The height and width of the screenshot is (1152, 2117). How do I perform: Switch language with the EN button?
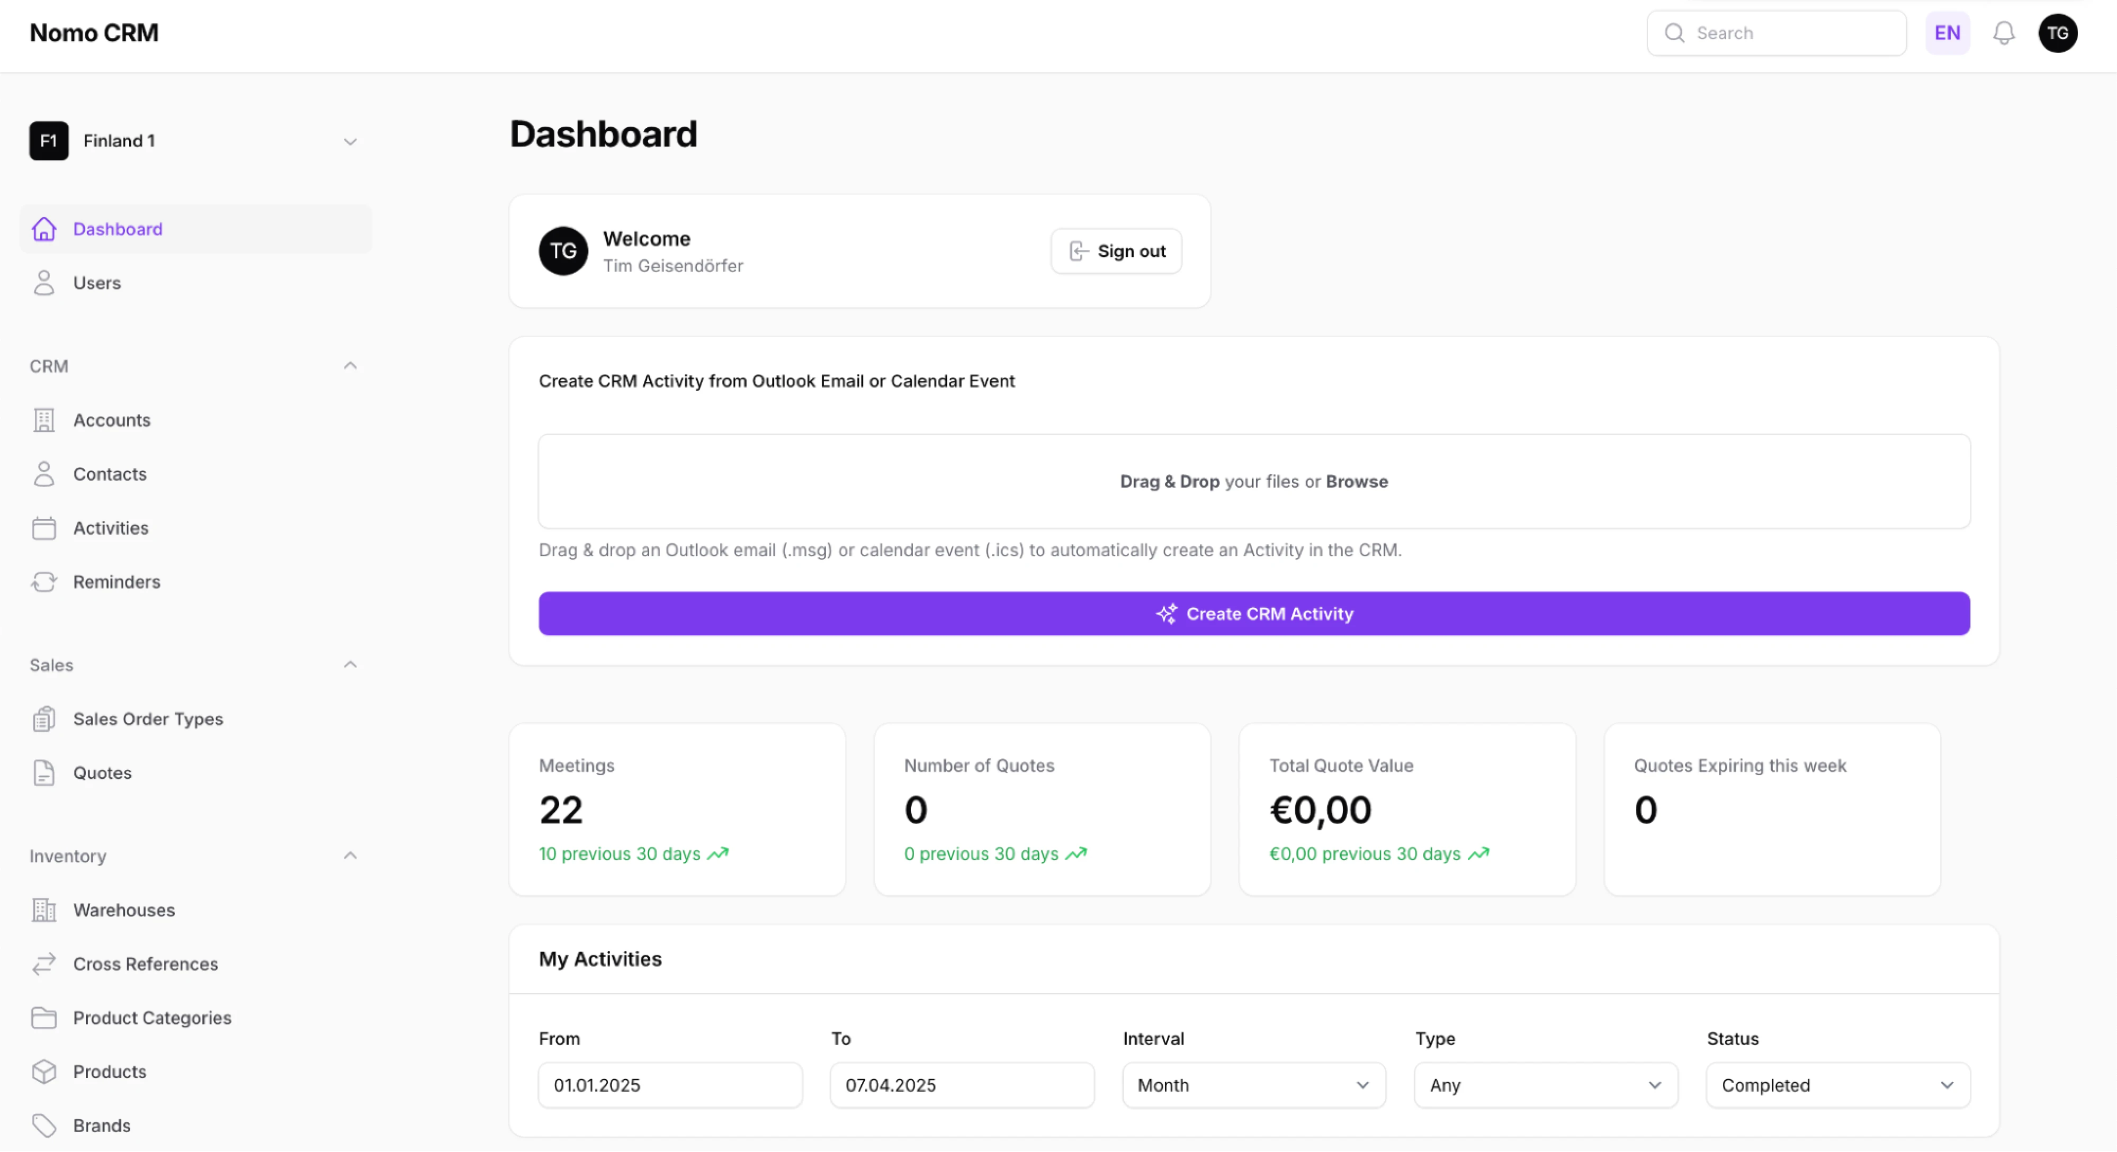pos(1947,33)
